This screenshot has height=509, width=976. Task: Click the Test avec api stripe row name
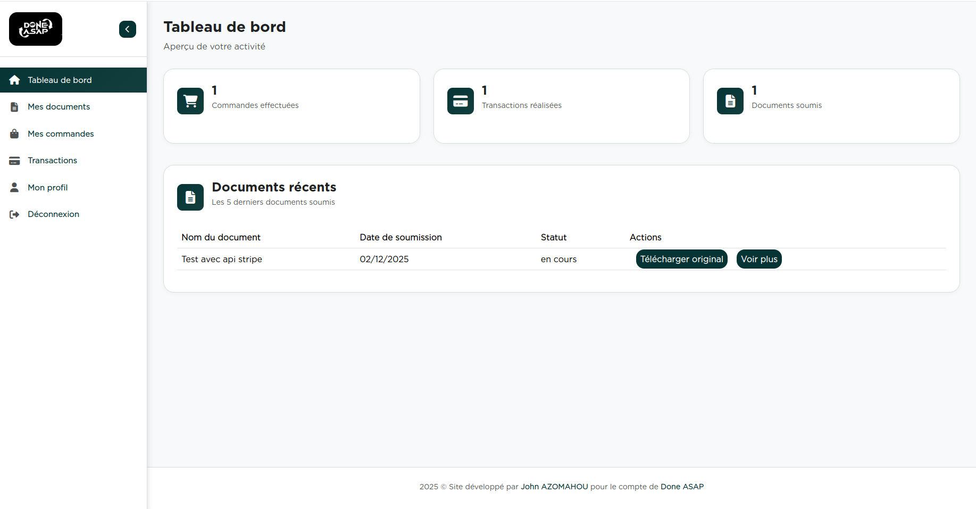coord(222,260)
